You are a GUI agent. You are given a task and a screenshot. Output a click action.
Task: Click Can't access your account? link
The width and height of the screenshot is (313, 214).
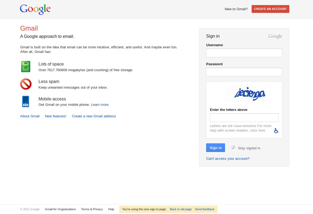(228, 159)
